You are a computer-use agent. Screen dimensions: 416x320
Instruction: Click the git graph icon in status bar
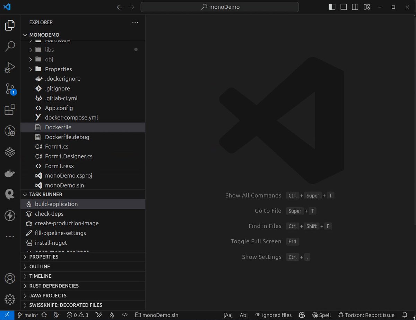click(56, 315)
